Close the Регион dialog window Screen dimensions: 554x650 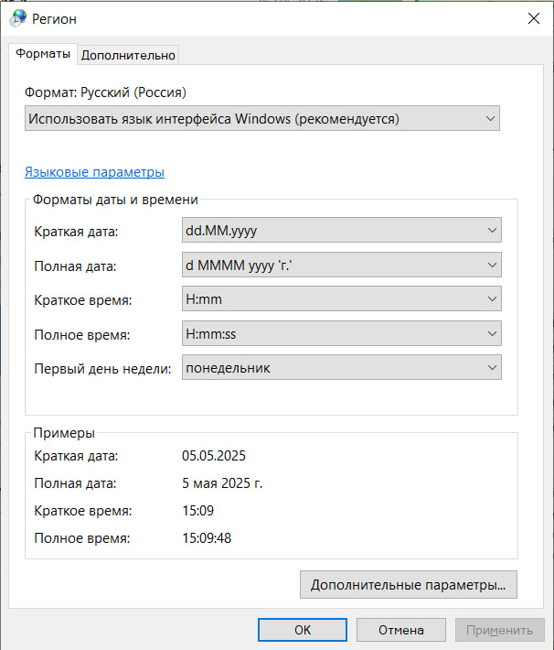click(x=534, y=18)
